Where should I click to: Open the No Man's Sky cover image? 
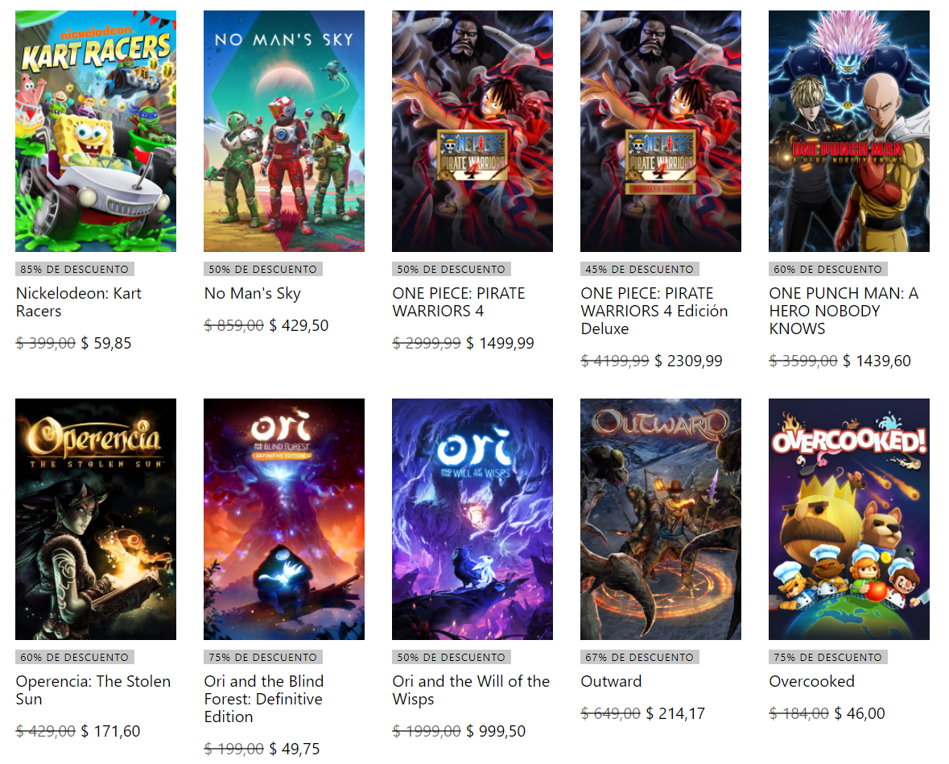click(x=284, y=130)
